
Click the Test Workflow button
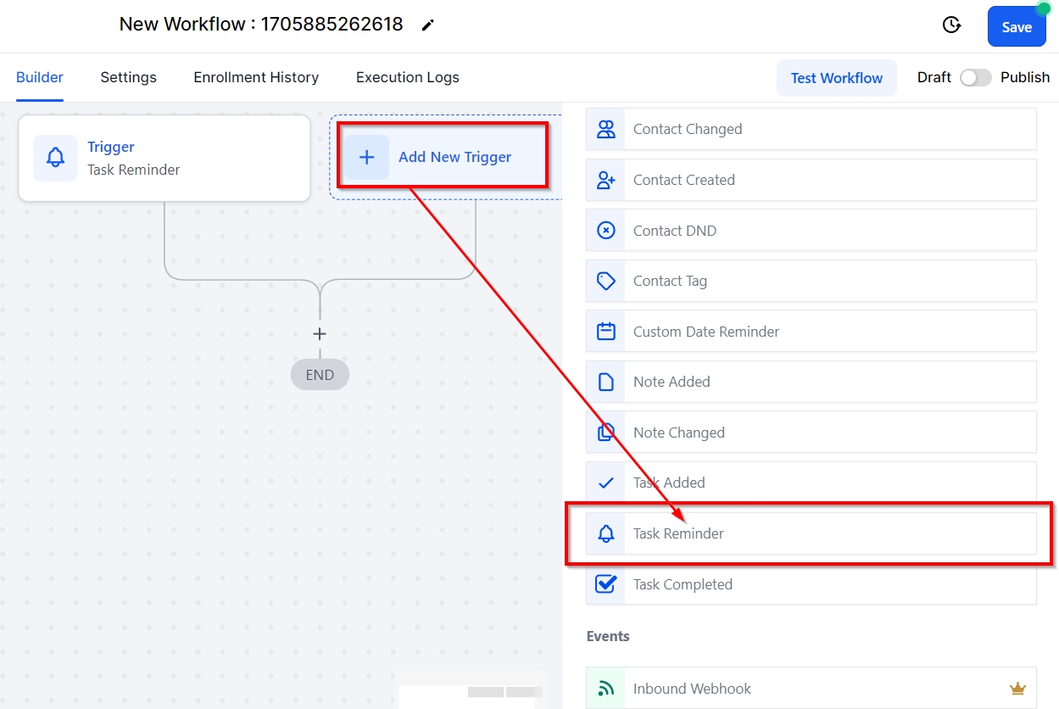[836, 78]
